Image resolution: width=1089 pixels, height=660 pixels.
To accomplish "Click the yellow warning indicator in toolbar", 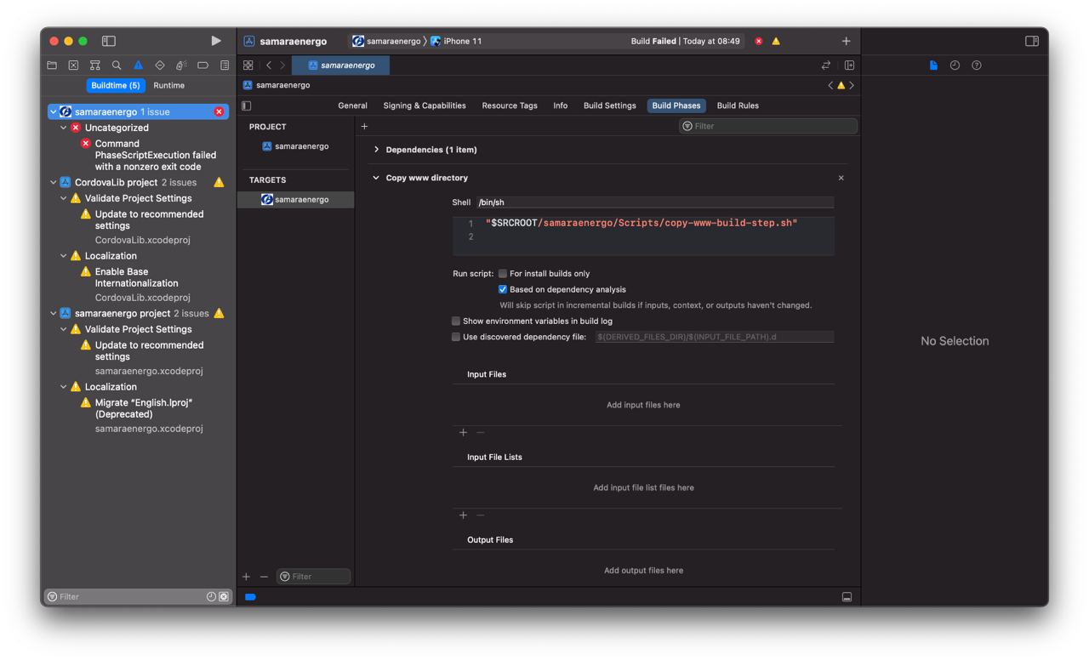I will click(776, 41).
